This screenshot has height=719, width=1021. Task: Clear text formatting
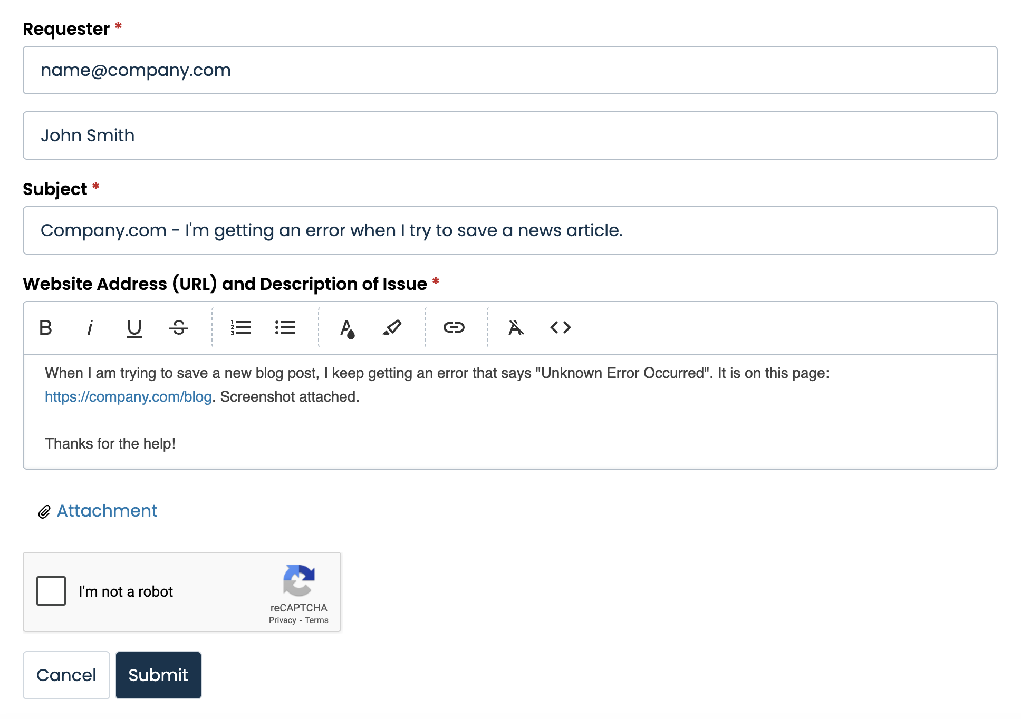[516, 327]
